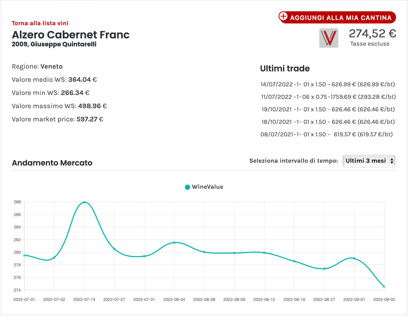Viewport: 408px width, 317px height.
Task: Click the 18/10/2021 trade entry
Action: click(328, 122)
